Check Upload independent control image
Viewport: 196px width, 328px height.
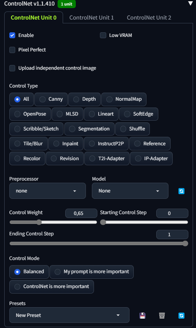pyautogui.click(x=12, y=68)
